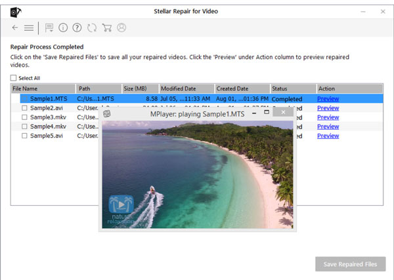Toggle the Sample5.avi checkbox
The width and height of the screenshot is (394, 280).
pos(24,136)
